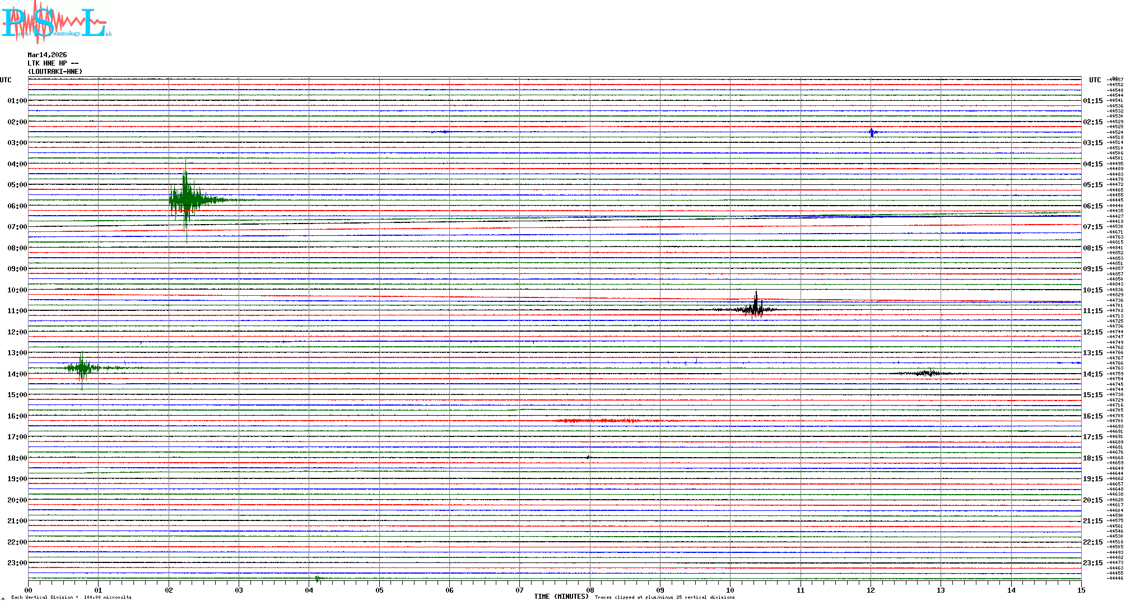1126x605 pixels.
Task: Click the 05:00 hour label on left
Action: tap(17, 185)
